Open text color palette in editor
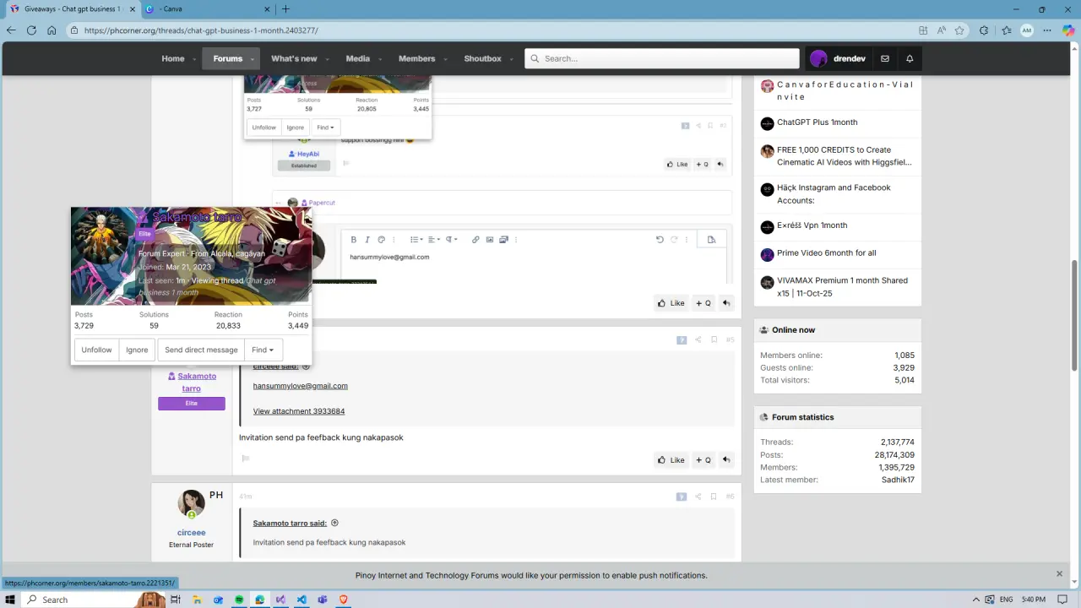 tap(381, 240)
